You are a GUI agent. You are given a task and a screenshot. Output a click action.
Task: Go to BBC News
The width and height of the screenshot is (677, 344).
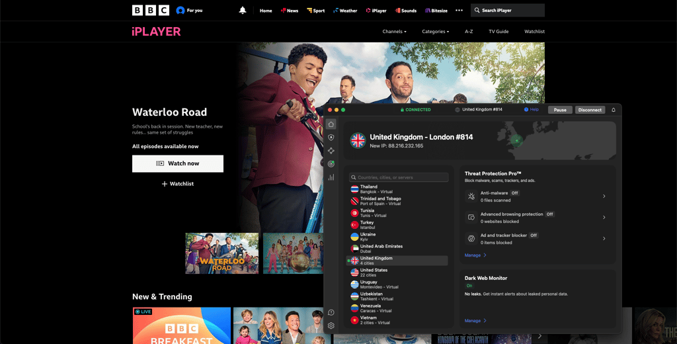(x=290, y=11)
